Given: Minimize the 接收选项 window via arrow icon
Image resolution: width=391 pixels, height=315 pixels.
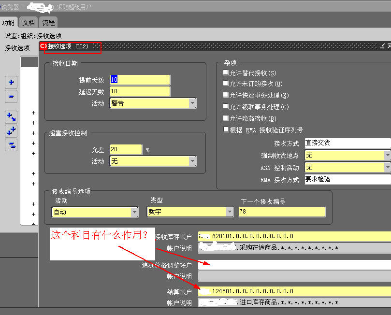Looking at the screenshot, I should [382, 46].
